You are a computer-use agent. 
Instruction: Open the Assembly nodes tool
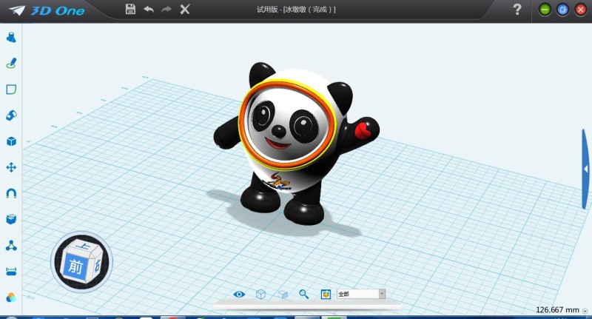11,246
